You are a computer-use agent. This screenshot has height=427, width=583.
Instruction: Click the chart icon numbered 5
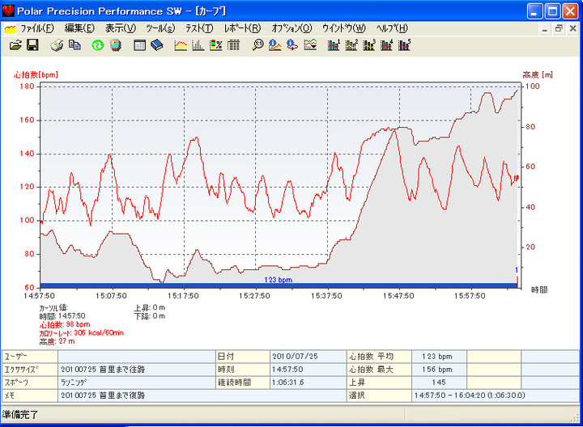pyautogui.click(x=403, y=45)
